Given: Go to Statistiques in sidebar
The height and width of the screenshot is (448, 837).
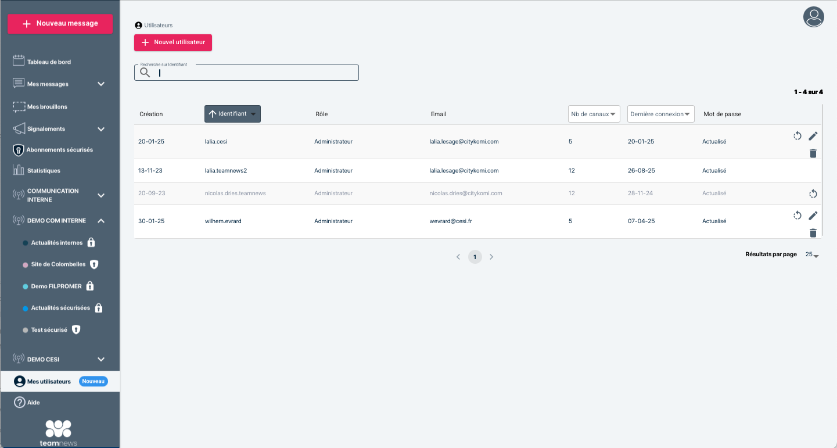Looking at the screenshot, I should pyautogui.click(x=44, y=171).
